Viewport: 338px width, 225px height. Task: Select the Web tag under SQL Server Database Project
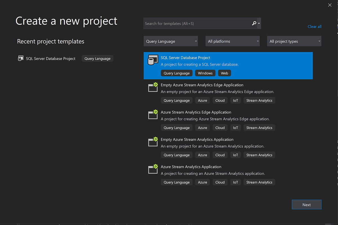pyautogui.click(x=224, y=73)
